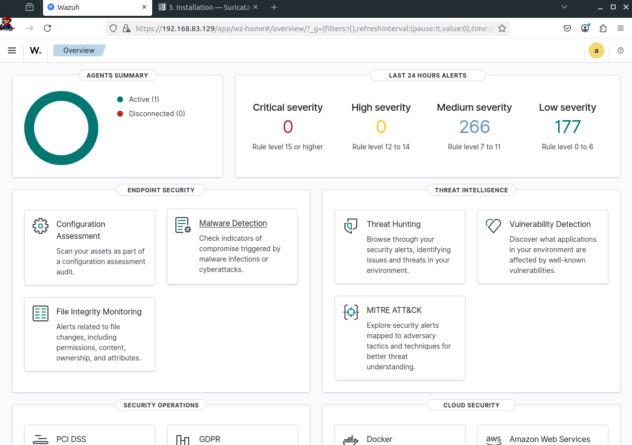Image resolution: width=632 pixels, height=445 pixels.
Task: Click the tracking protection shield icon
Action: click(x=113, y=28)
